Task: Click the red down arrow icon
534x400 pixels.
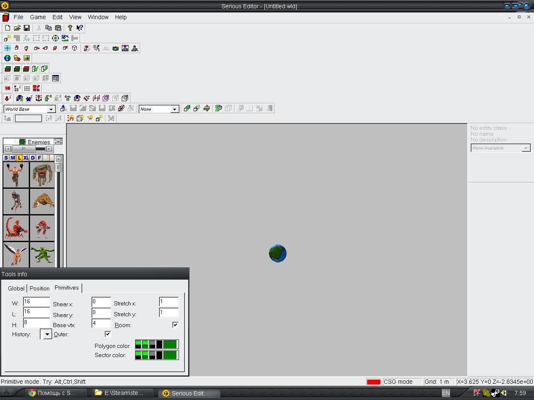Action: click(x=8, y=98)
